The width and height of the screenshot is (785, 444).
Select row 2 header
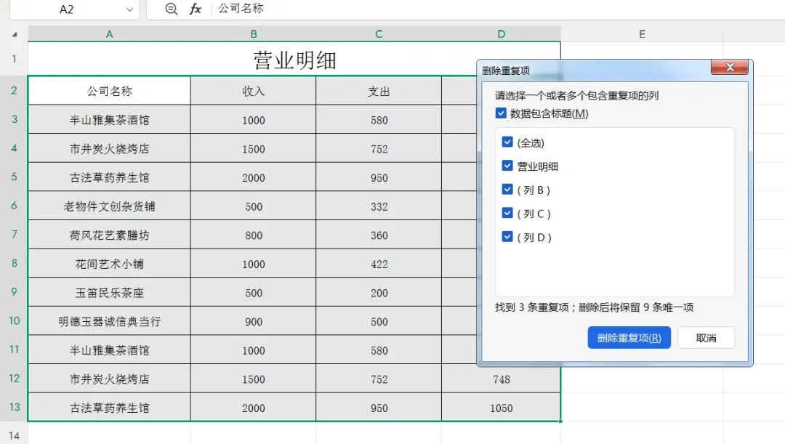[x=14, y=91]
